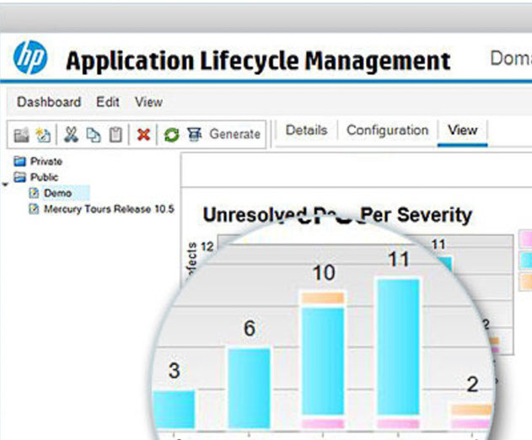Click the HP logo
The image size is (532, 440).
coord(30,57)
